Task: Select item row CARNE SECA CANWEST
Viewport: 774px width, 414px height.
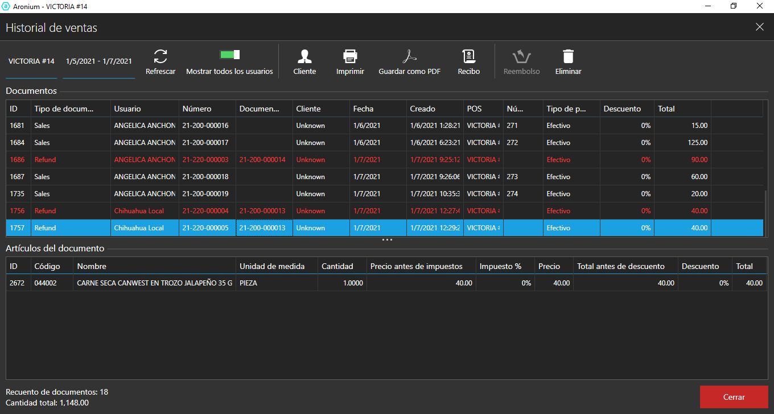Action: 154,283
